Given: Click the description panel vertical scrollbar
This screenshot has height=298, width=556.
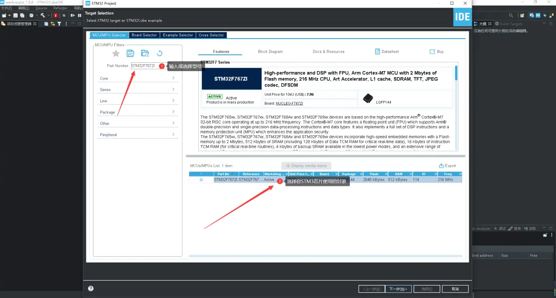Looking at the screenshot, I should point(456,73).
